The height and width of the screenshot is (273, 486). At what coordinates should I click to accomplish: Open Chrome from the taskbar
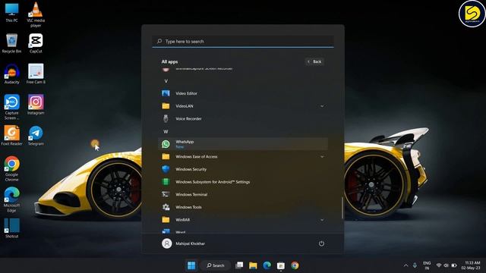(295, 265)
